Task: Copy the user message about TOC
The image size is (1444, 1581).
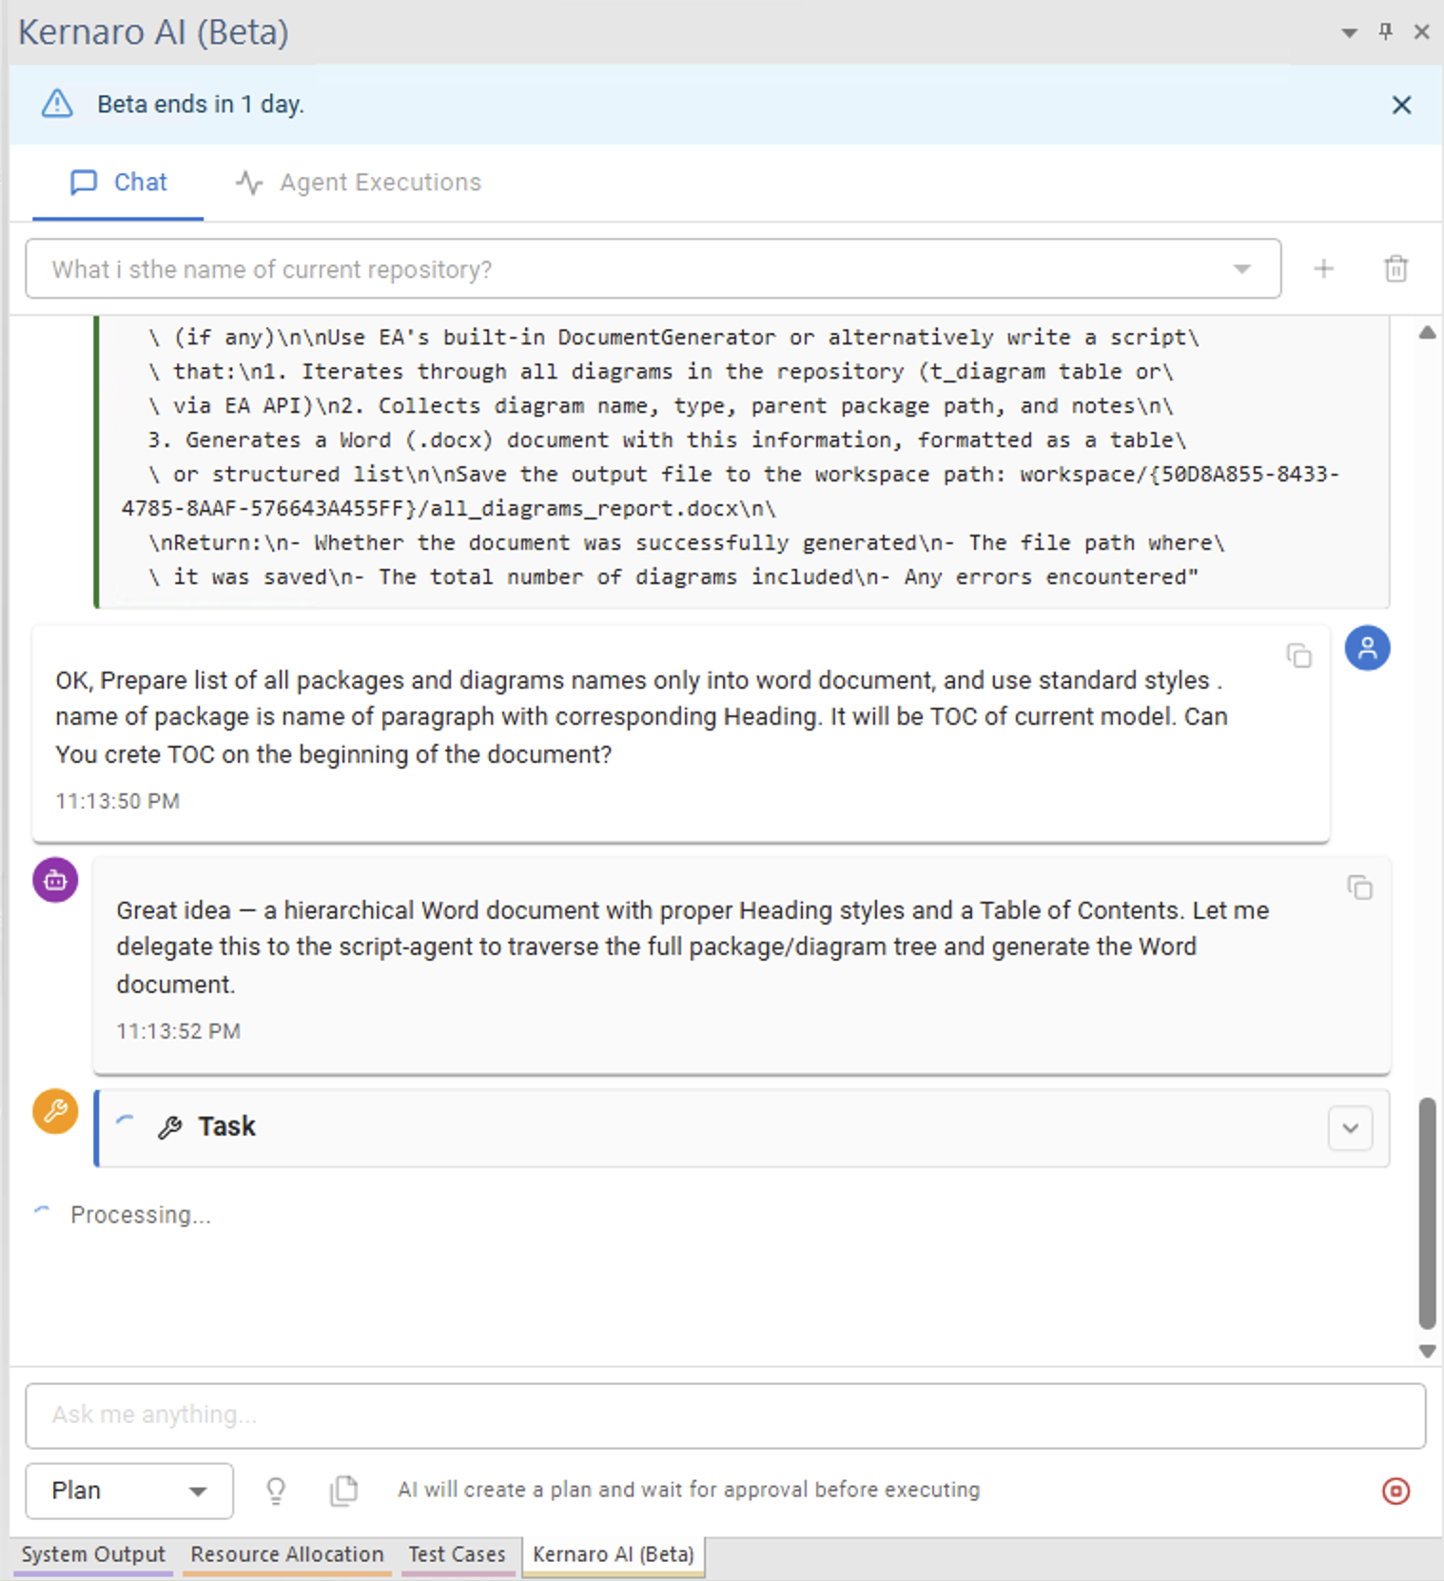Action: tap(1298, 655)
